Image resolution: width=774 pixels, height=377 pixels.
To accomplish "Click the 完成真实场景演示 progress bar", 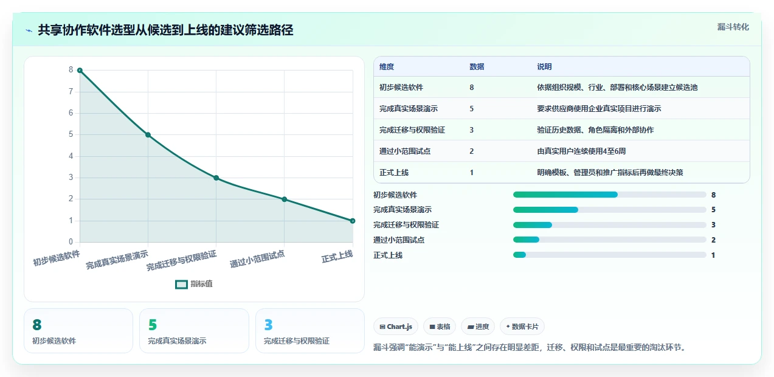I will pos(610,210).
